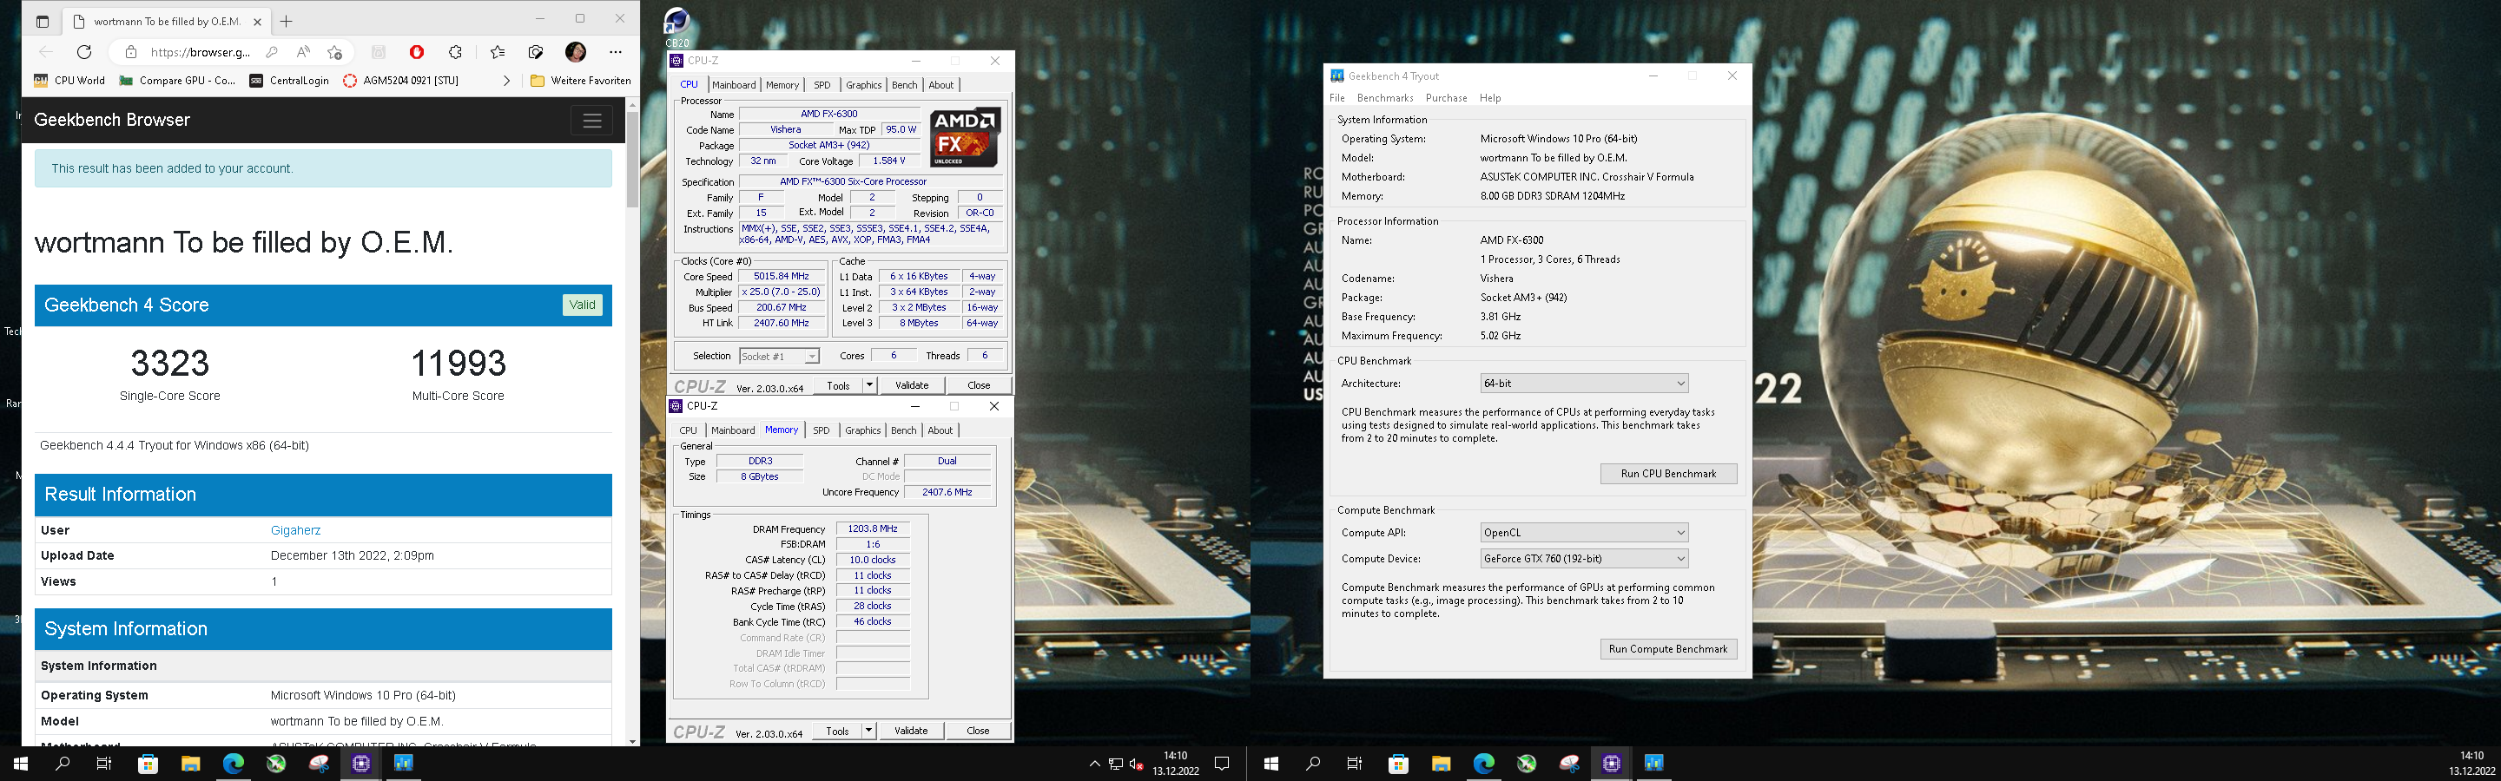
Task: Open Graphics tab in upper CPU-Z window
Action: 863,85
